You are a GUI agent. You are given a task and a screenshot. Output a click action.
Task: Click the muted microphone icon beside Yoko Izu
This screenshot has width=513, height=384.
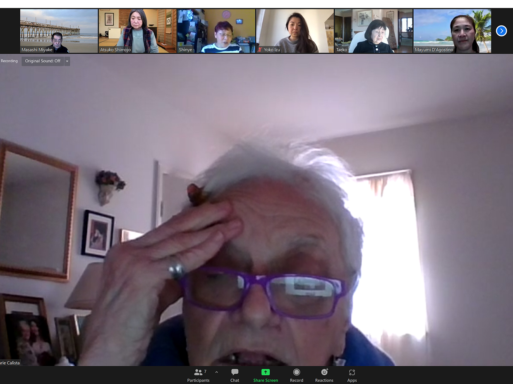tap(260, 50)
